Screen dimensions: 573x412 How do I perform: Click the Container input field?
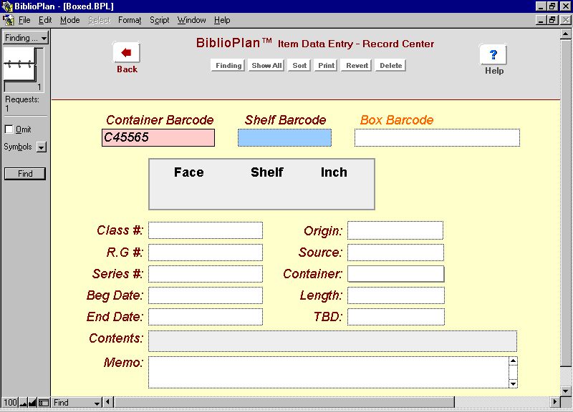[396, 274]
